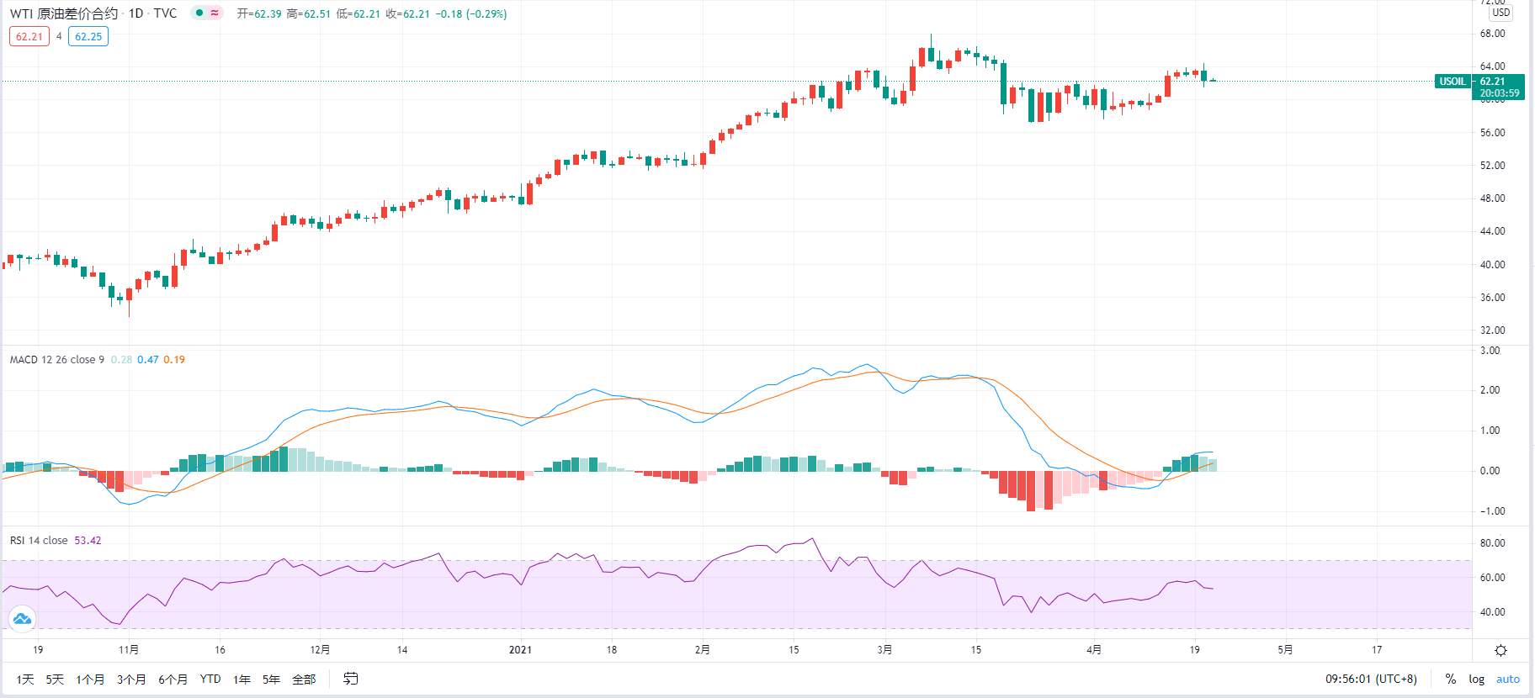
Task: Click the pink approximate-data indicator icon
Action: (215, 13)
